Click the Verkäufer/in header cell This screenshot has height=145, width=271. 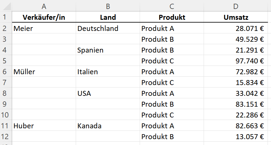click(x=44, y=17)
